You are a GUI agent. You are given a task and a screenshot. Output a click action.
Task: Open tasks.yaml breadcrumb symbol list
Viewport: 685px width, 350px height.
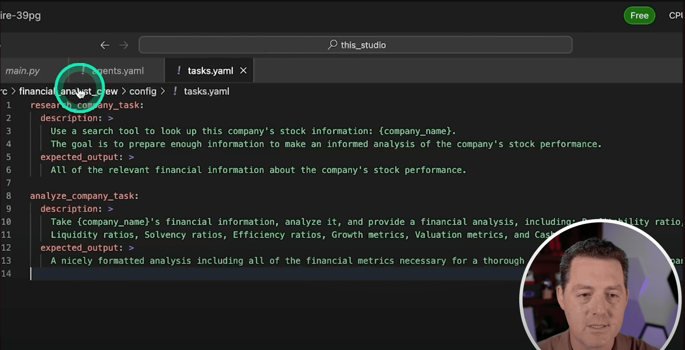(x=206, y=91)
